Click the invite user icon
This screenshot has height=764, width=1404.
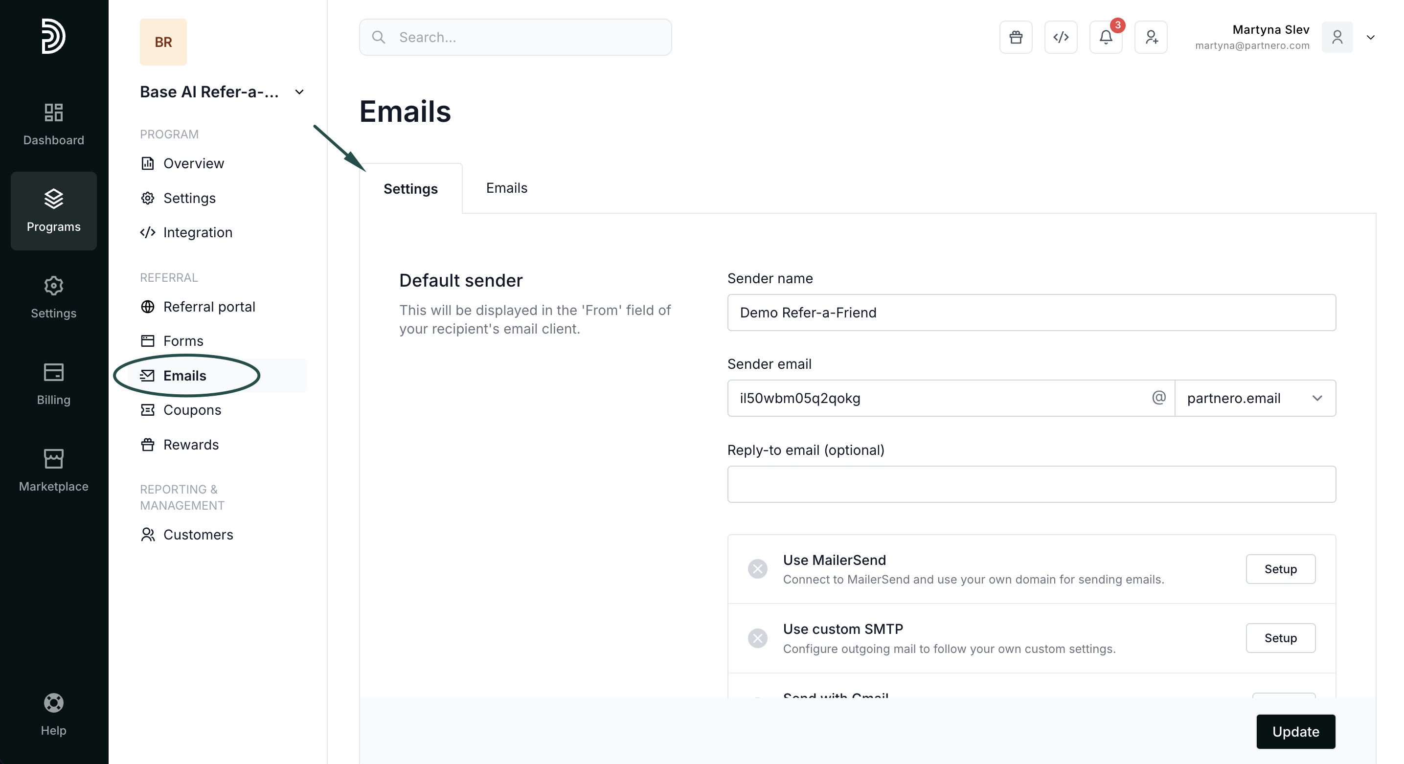(x=1151, y=37)
